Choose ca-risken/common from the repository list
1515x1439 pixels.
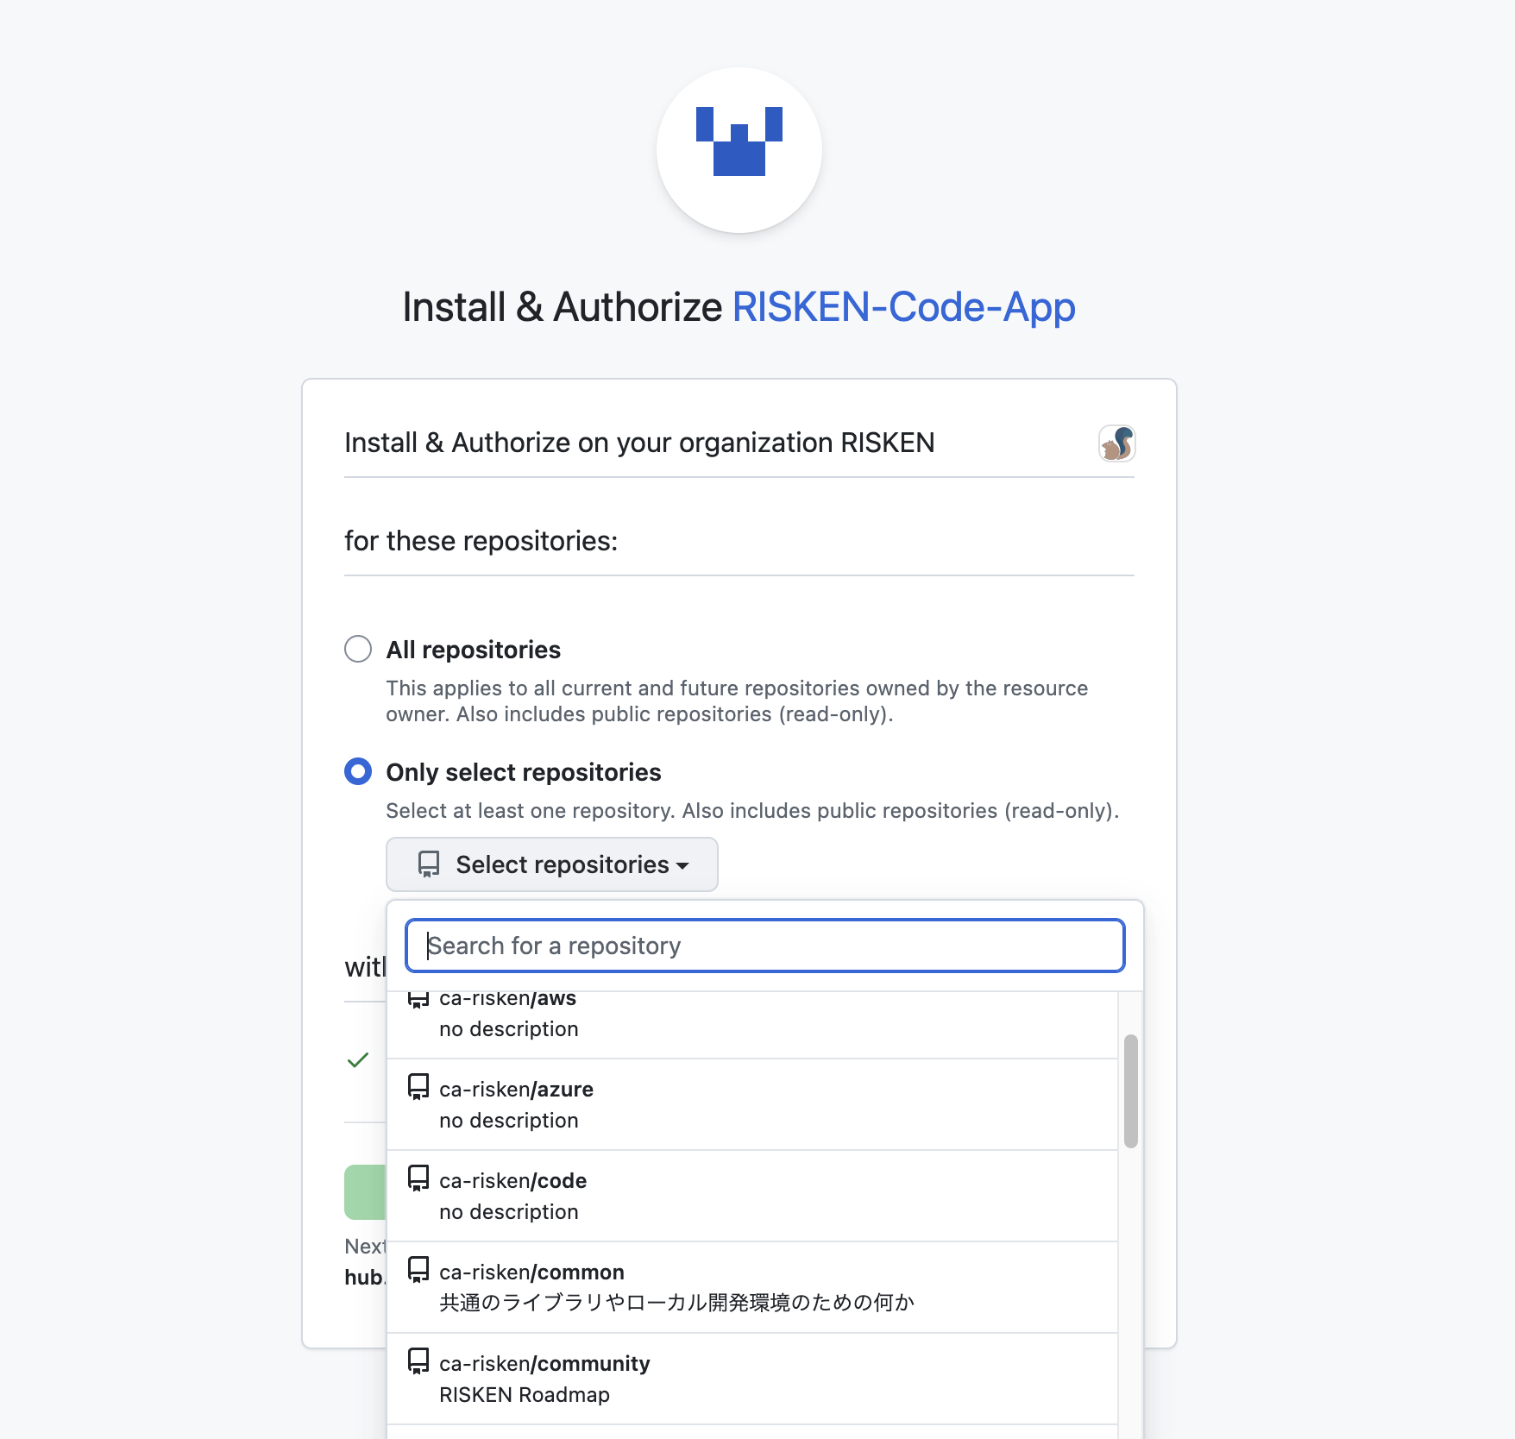(752, 1287)
